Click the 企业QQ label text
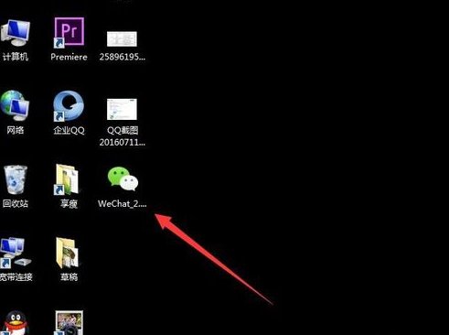 [x=69, y=130]
